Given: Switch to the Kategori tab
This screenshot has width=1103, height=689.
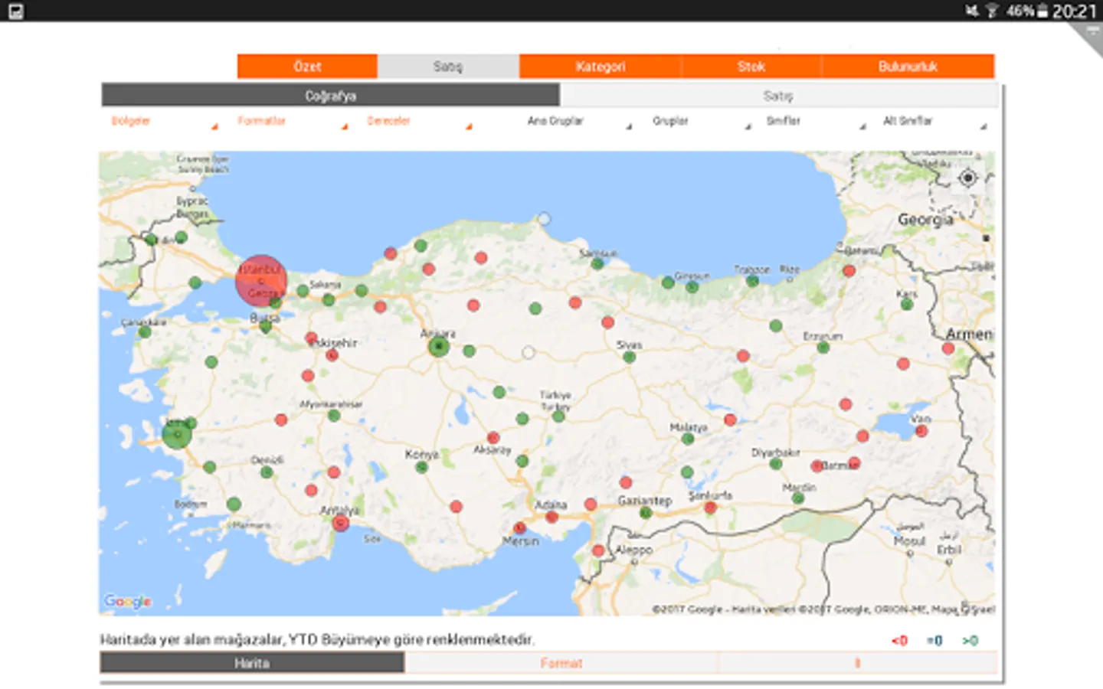Looking at the screenshot, I should [600, 67].
